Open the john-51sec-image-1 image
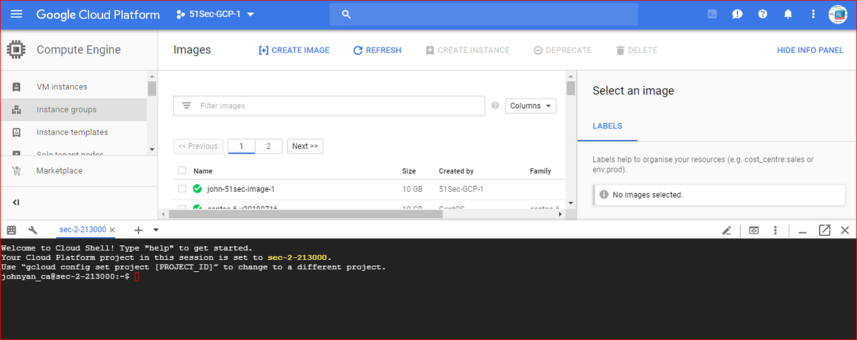The image size is (857, 340). click(241, 189)
